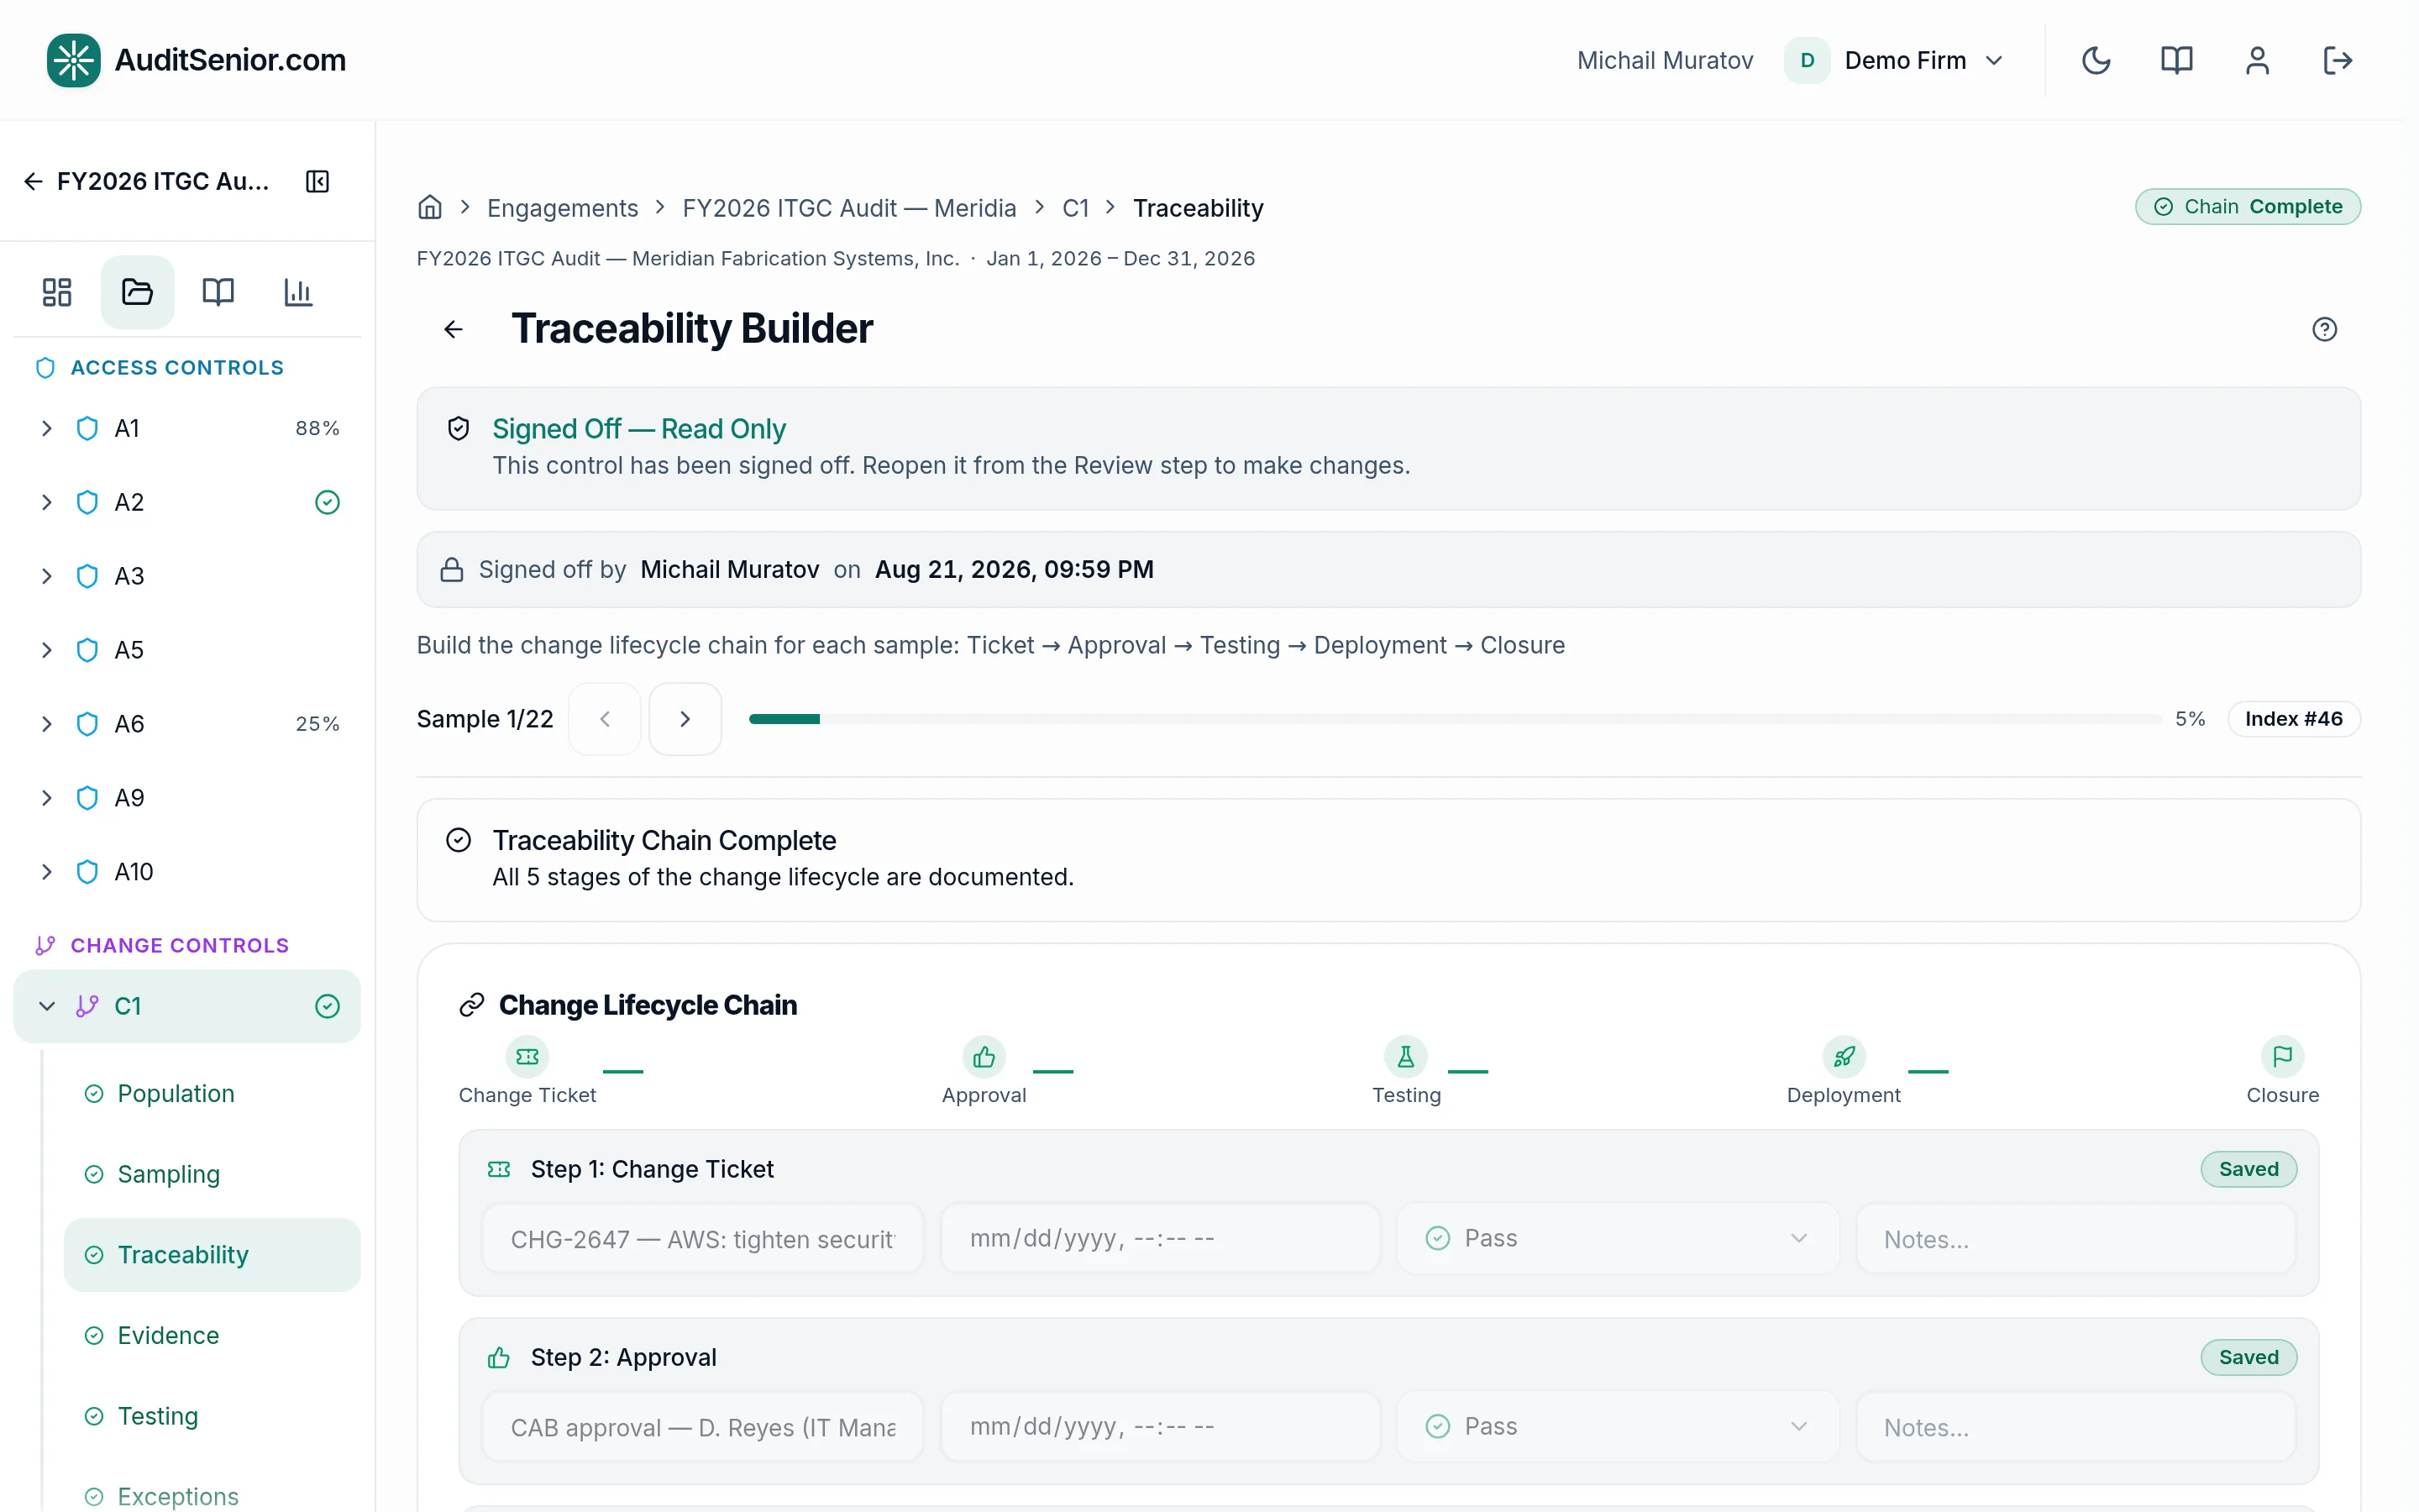Click the Step 2 Notes field
The height and width of the screenshot is (1512, 2419).
point(2075,1427)
